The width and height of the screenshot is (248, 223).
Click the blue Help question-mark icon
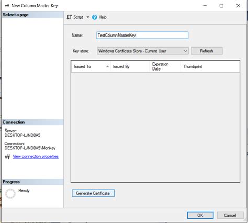tap(94, 17)
